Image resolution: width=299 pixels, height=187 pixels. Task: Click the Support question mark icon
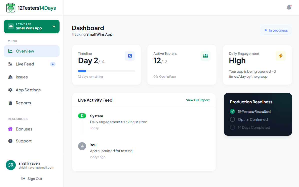pyautogui.click(x=10, y=141)
